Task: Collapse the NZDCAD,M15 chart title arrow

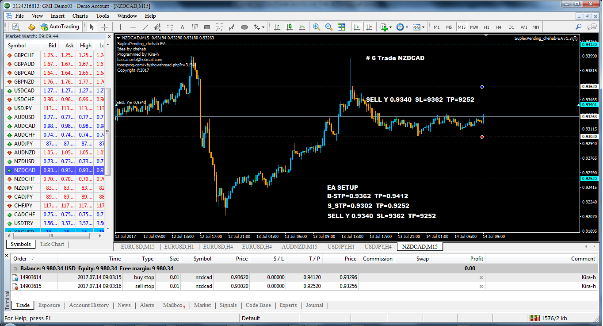Action: point(118,38)
